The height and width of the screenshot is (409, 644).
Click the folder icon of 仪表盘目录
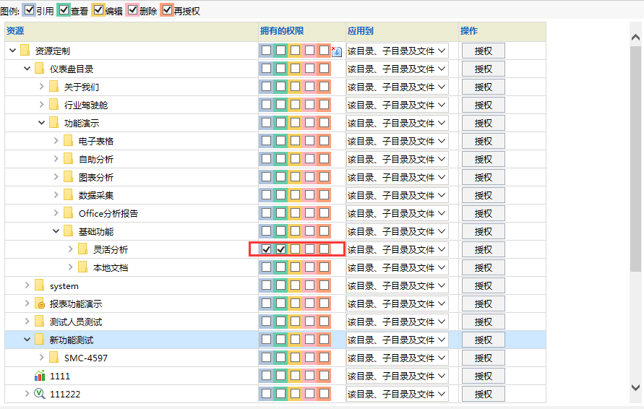tap(40, 69)
